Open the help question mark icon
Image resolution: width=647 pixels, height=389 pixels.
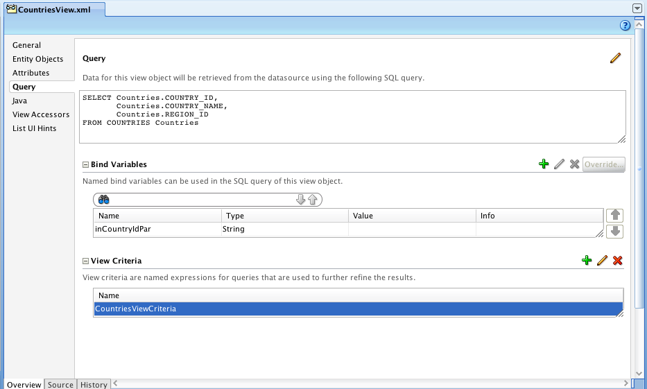pos(625,26)
